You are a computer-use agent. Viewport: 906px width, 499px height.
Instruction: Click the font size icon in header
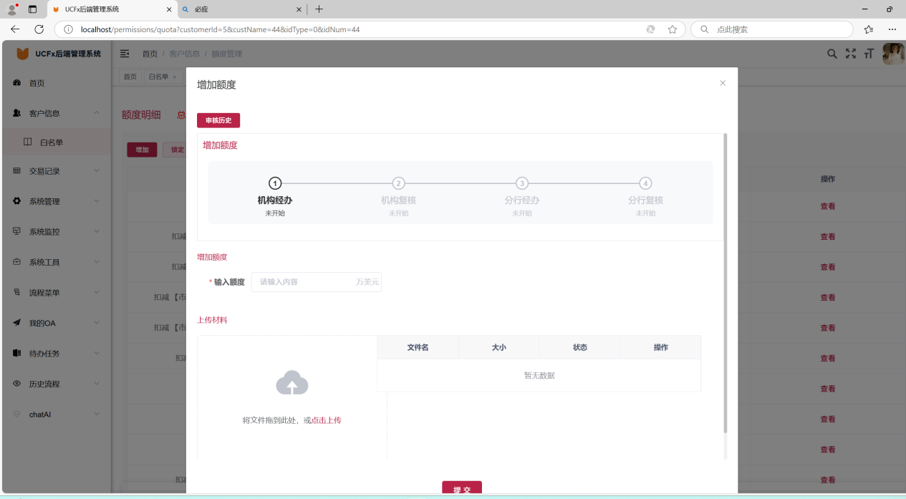click(869, 54)
